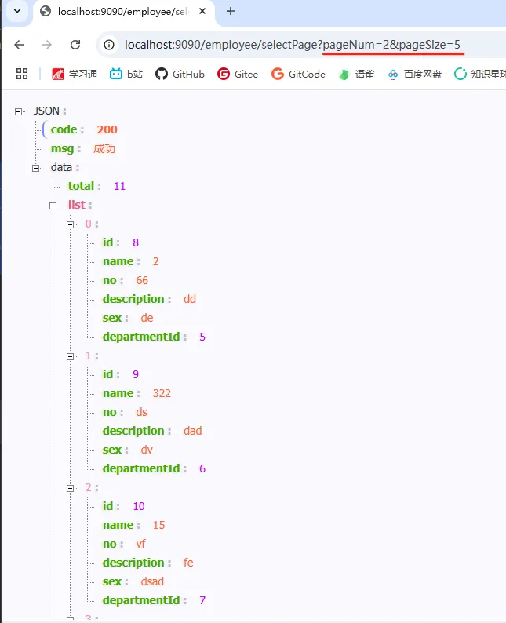
Task: Click sex value dsad
Action: click(x=152, y=581)
